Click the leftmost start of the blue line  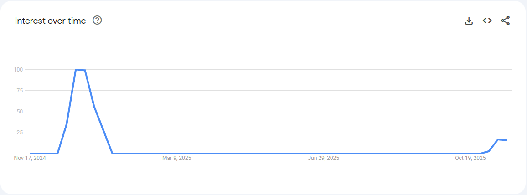point(31,154)
